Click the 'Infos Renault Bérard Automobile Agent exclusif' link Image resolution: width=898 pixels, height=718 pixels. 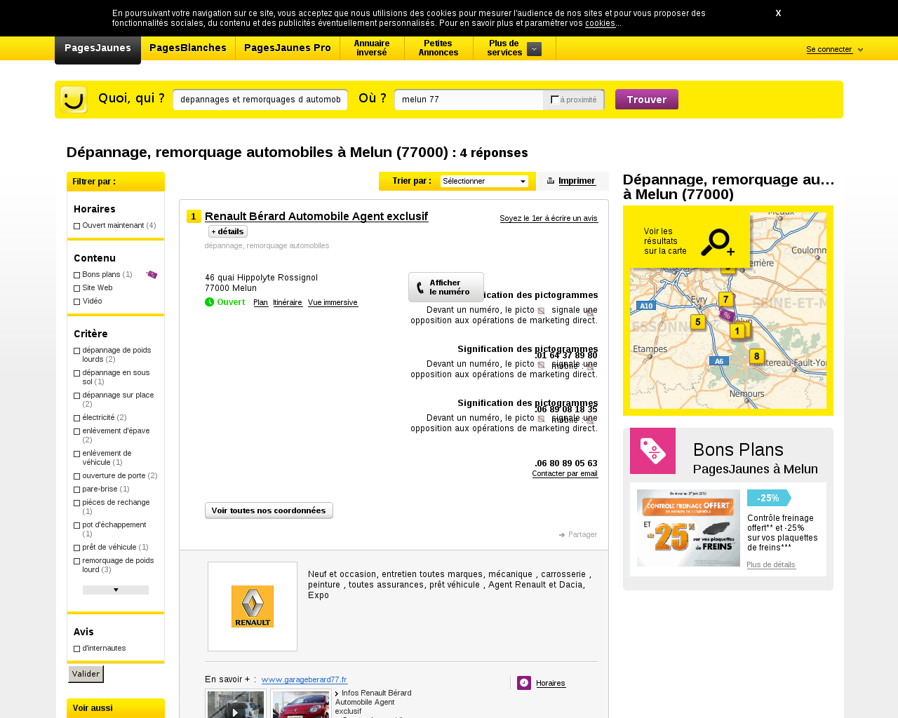pyautogui.click(x=373, y=702)
